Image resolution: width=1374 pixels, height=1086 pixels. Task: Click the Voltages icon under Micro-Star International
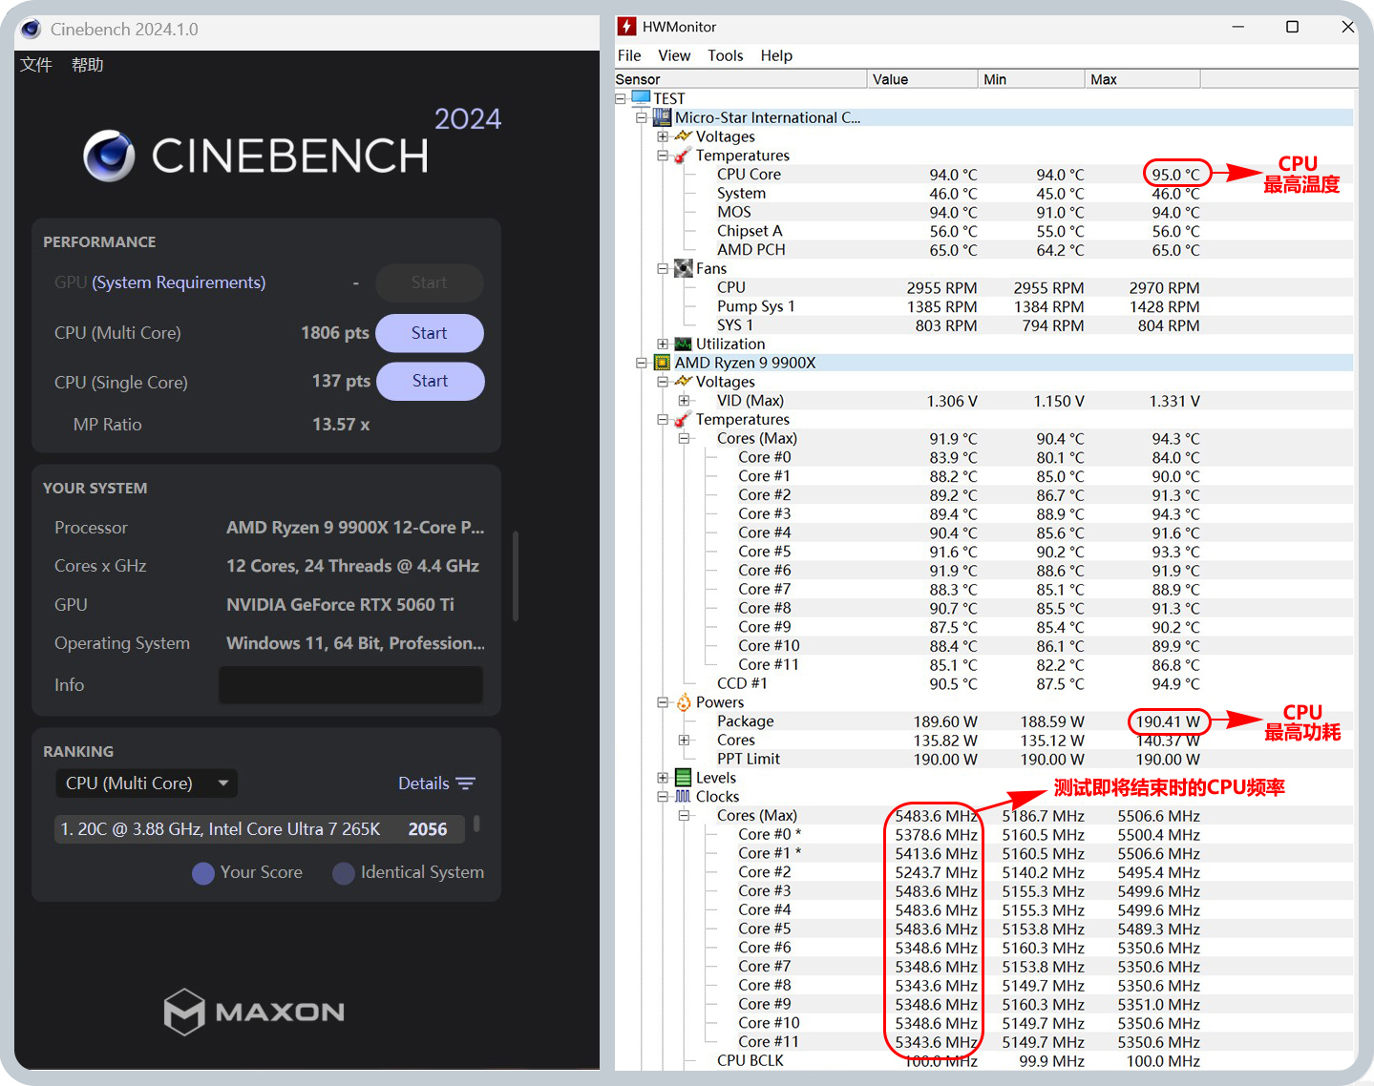pyautogui.click(x=683, y=136)
